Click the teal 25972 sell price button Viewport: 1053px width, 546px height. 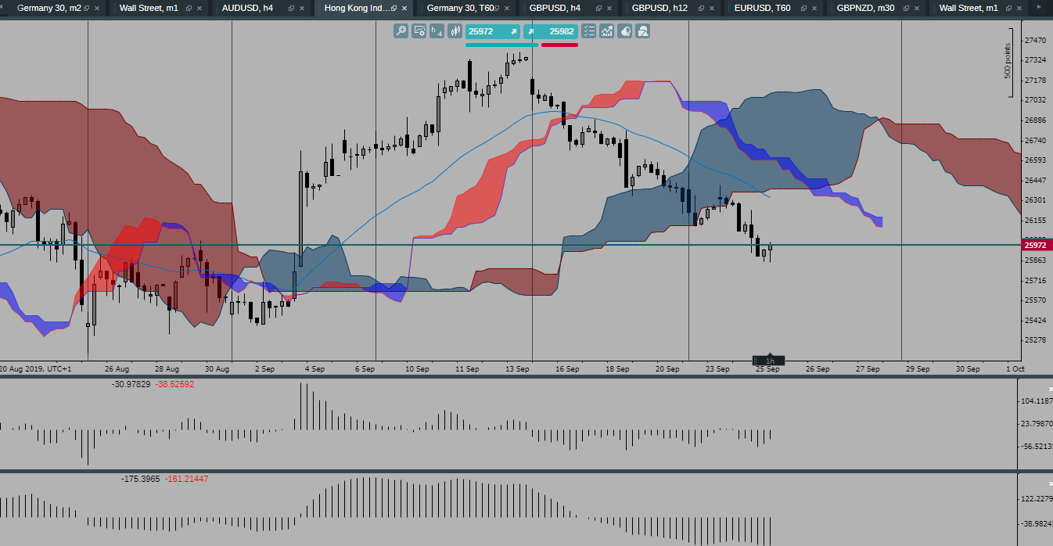point(492,31)
